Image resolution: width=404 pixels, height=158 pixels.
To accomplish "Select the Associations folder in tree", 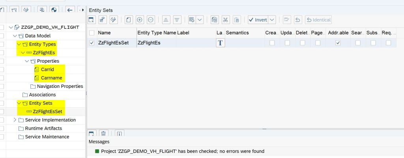I will (42, 95).
